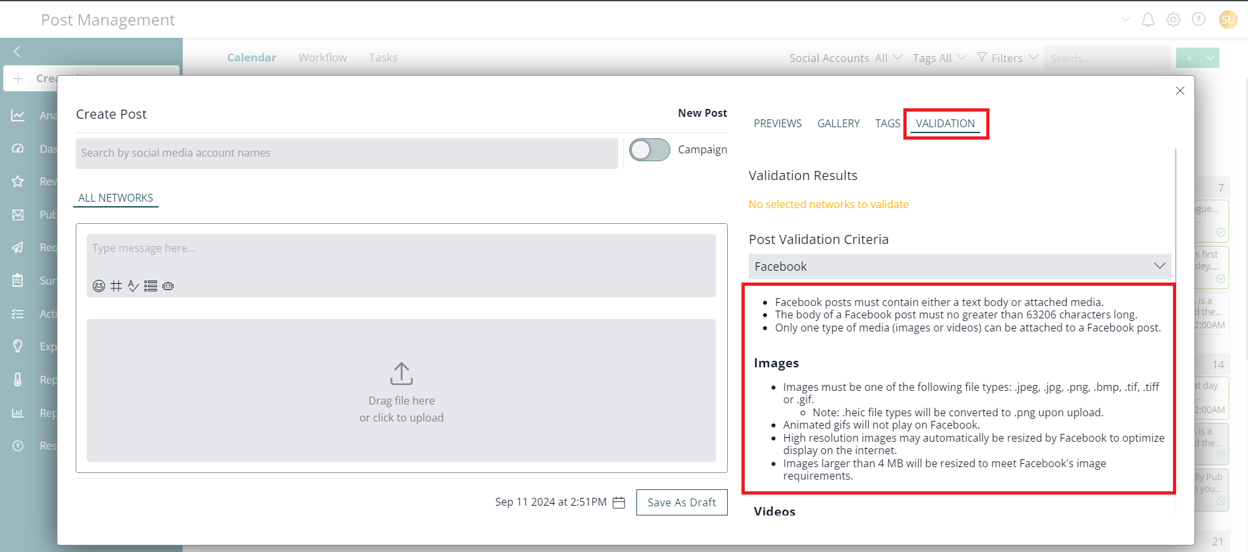Open notifications bell icon
1248x552 pixels.
tap(1148, 20)
